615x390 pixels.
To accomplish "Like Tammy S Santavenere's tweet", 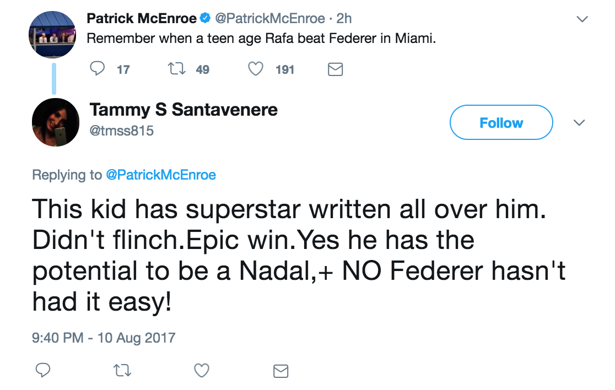I will [x=202, y=371].
